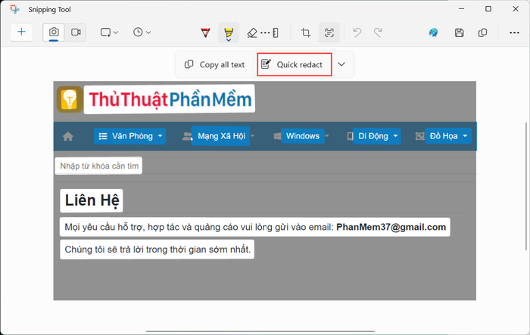Click the vertical scrollbar on the right edge
The image size is (530, 335).
coord(526,187)
